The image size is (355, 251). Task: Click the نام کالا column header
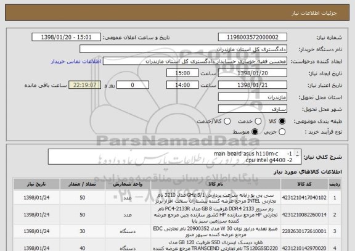coord(216,184)
